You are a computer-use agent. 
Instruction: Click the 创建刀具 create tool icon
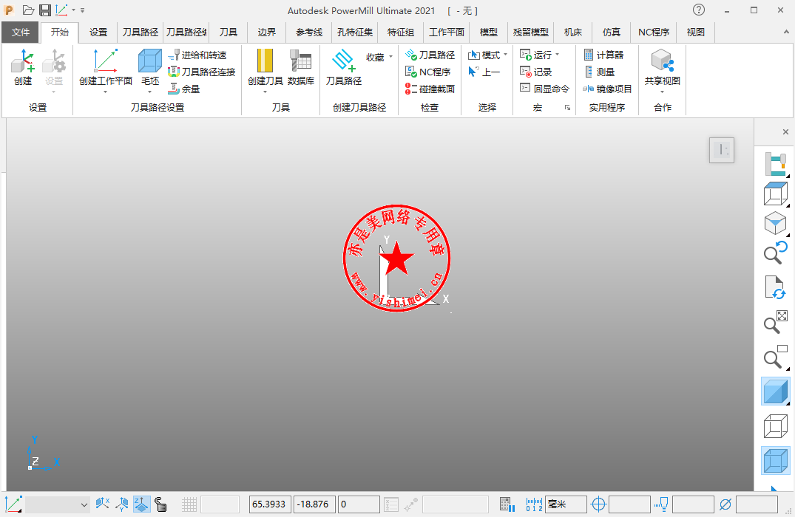[265, 62]
